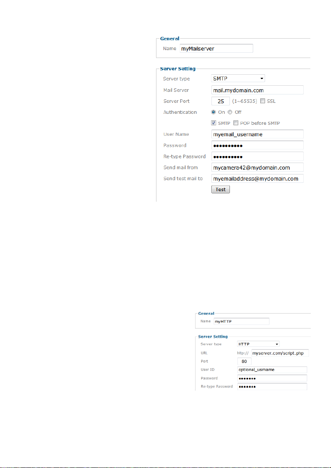This screenshot has height=468, width=331.
Task: Click the Name field containing myMailserver
Action: point(216,48)
